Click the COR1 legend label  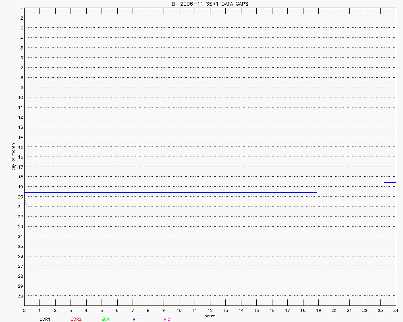click(44, 319)
